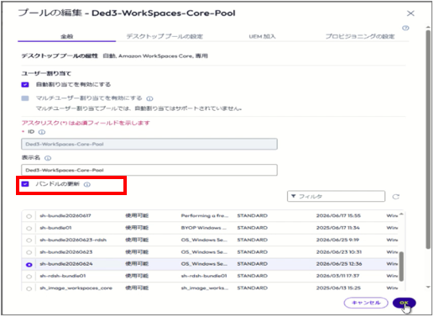Image resolution: width=434 pixels, height=317 pixels.
Task: Click info icon next to ID label
Action: point(42,132)
